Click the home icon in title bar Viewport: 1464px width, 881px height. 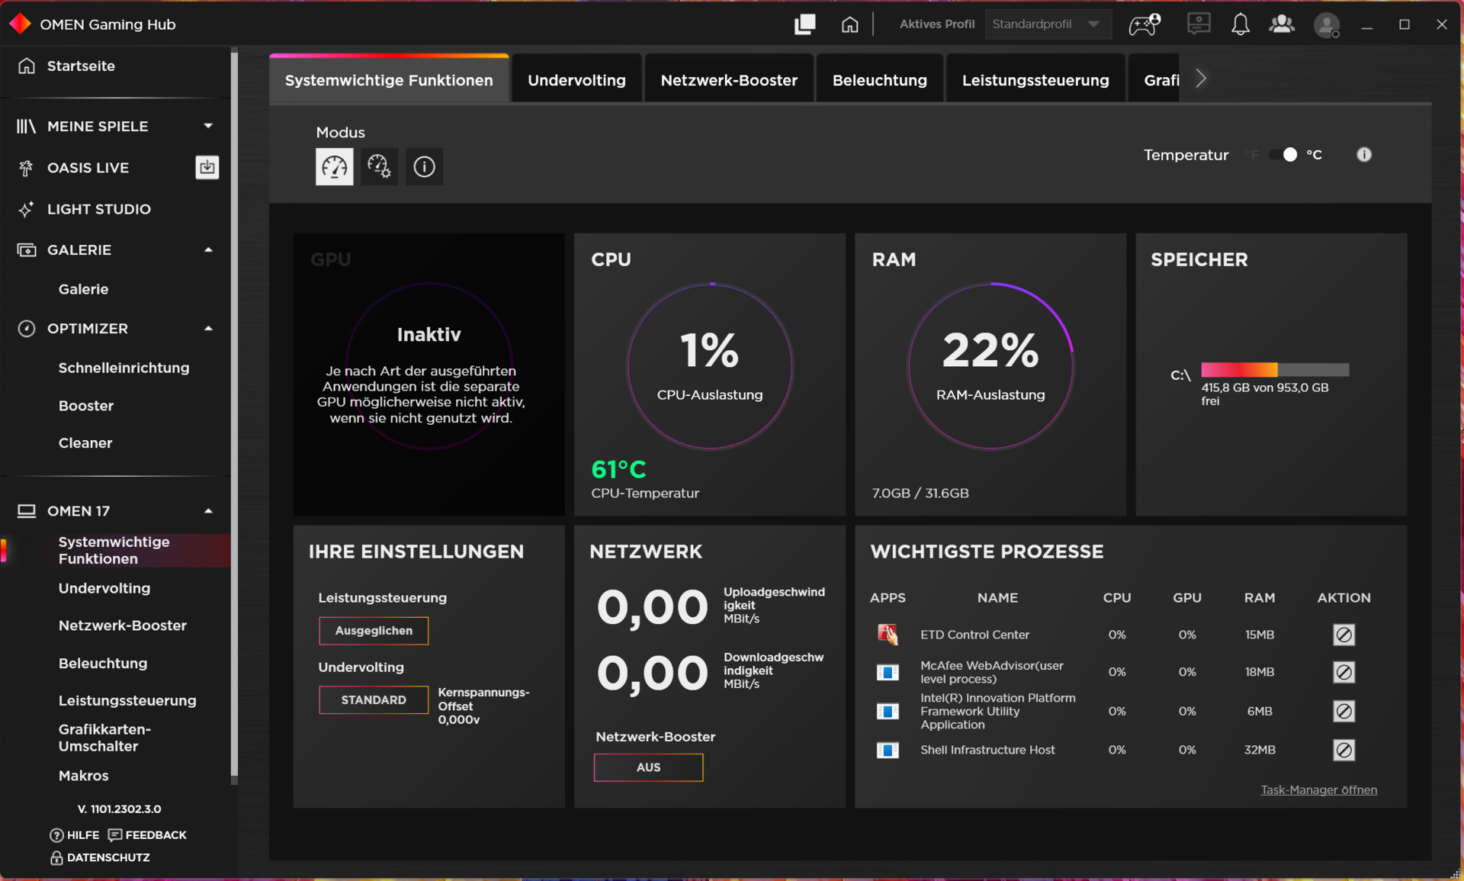pos(849,24)
